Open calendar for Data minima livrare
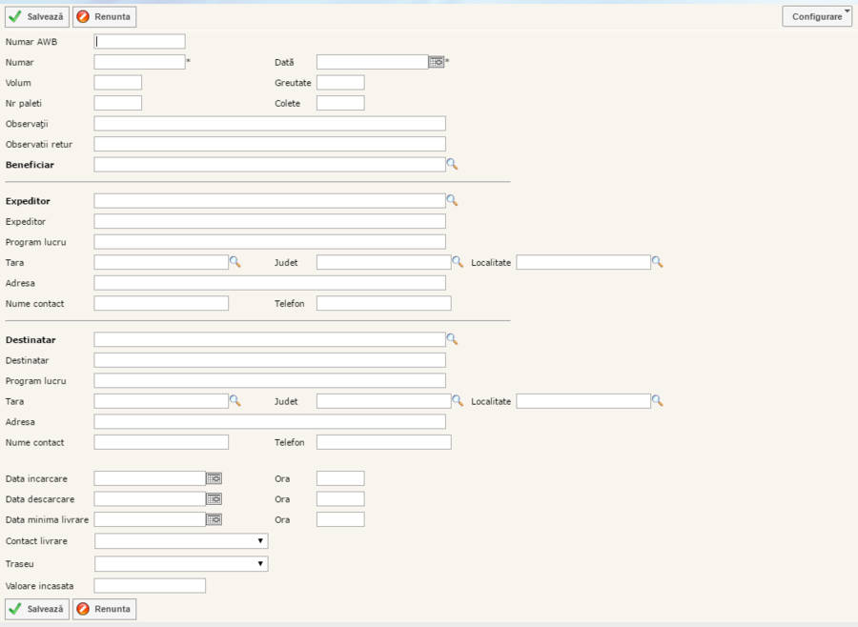 pos(214,519)
